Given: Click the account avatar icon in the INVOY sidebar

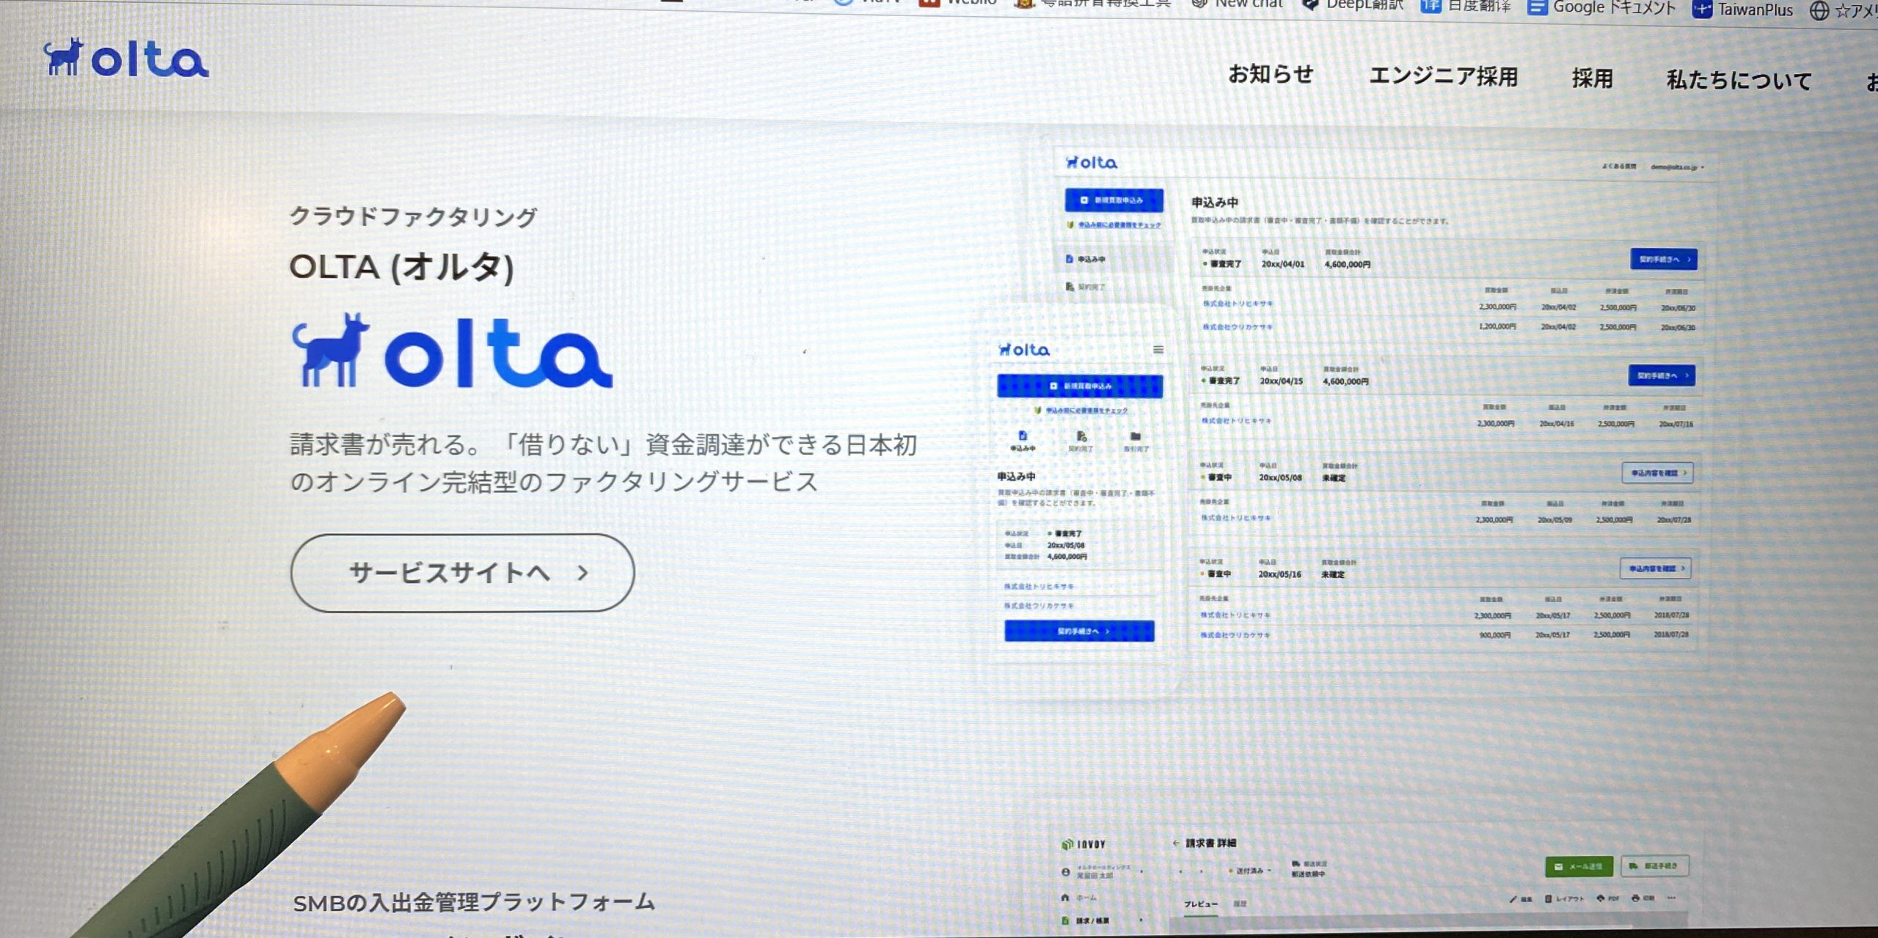Looking at the screenshot, I should 1065,872.
